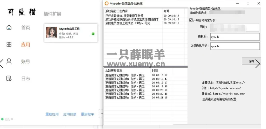Click the 运行中 status indicator
Screen dimensions: 266x129
coord(7,119)
